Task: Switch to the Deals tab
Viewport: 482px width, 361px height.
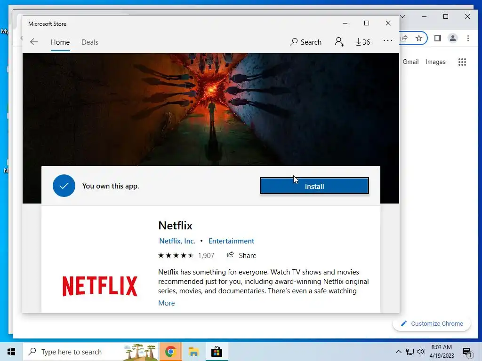Action: pyautogui.click(x=90, y=42)
